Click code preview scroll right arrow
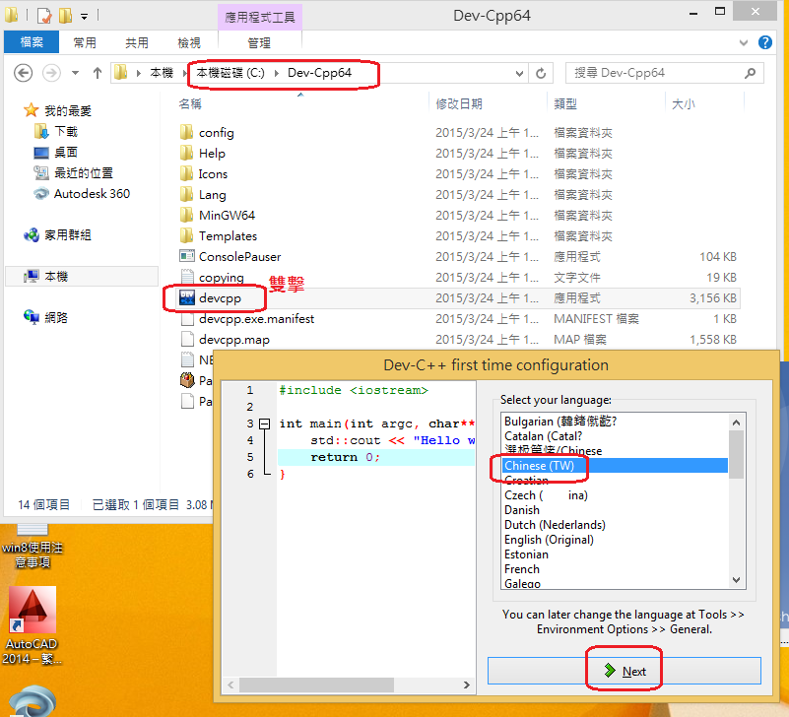Screen dimensions: 789x717 467,684
